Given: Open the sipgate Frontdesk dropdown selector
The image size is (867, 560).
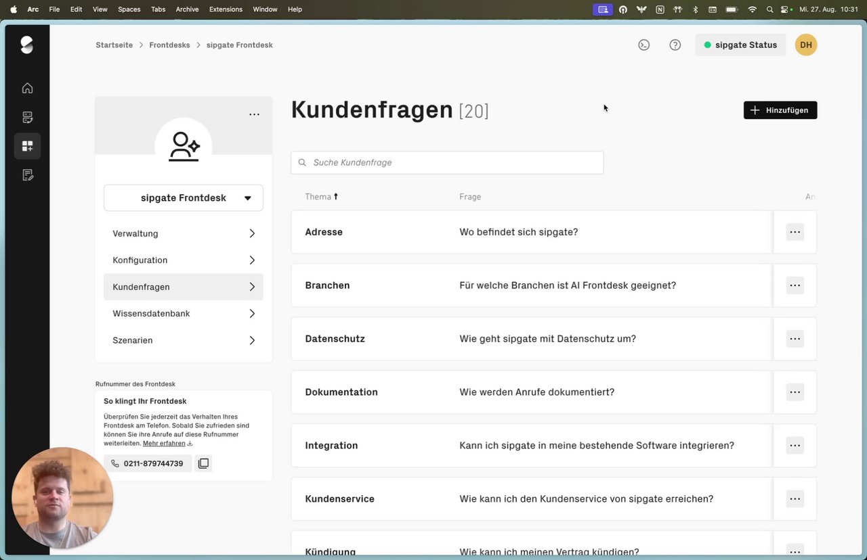Looking at the screenshot, I should (184, 198).
